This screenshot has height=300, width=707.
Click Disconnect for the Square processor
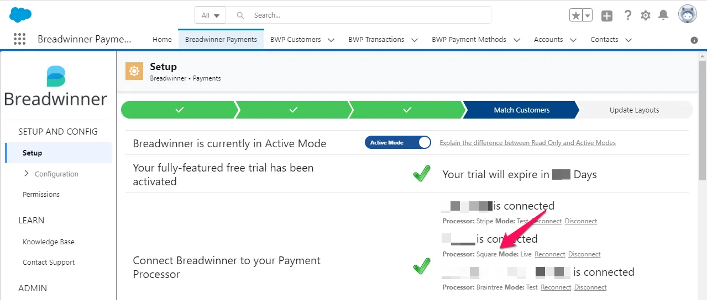coord(584,254)
